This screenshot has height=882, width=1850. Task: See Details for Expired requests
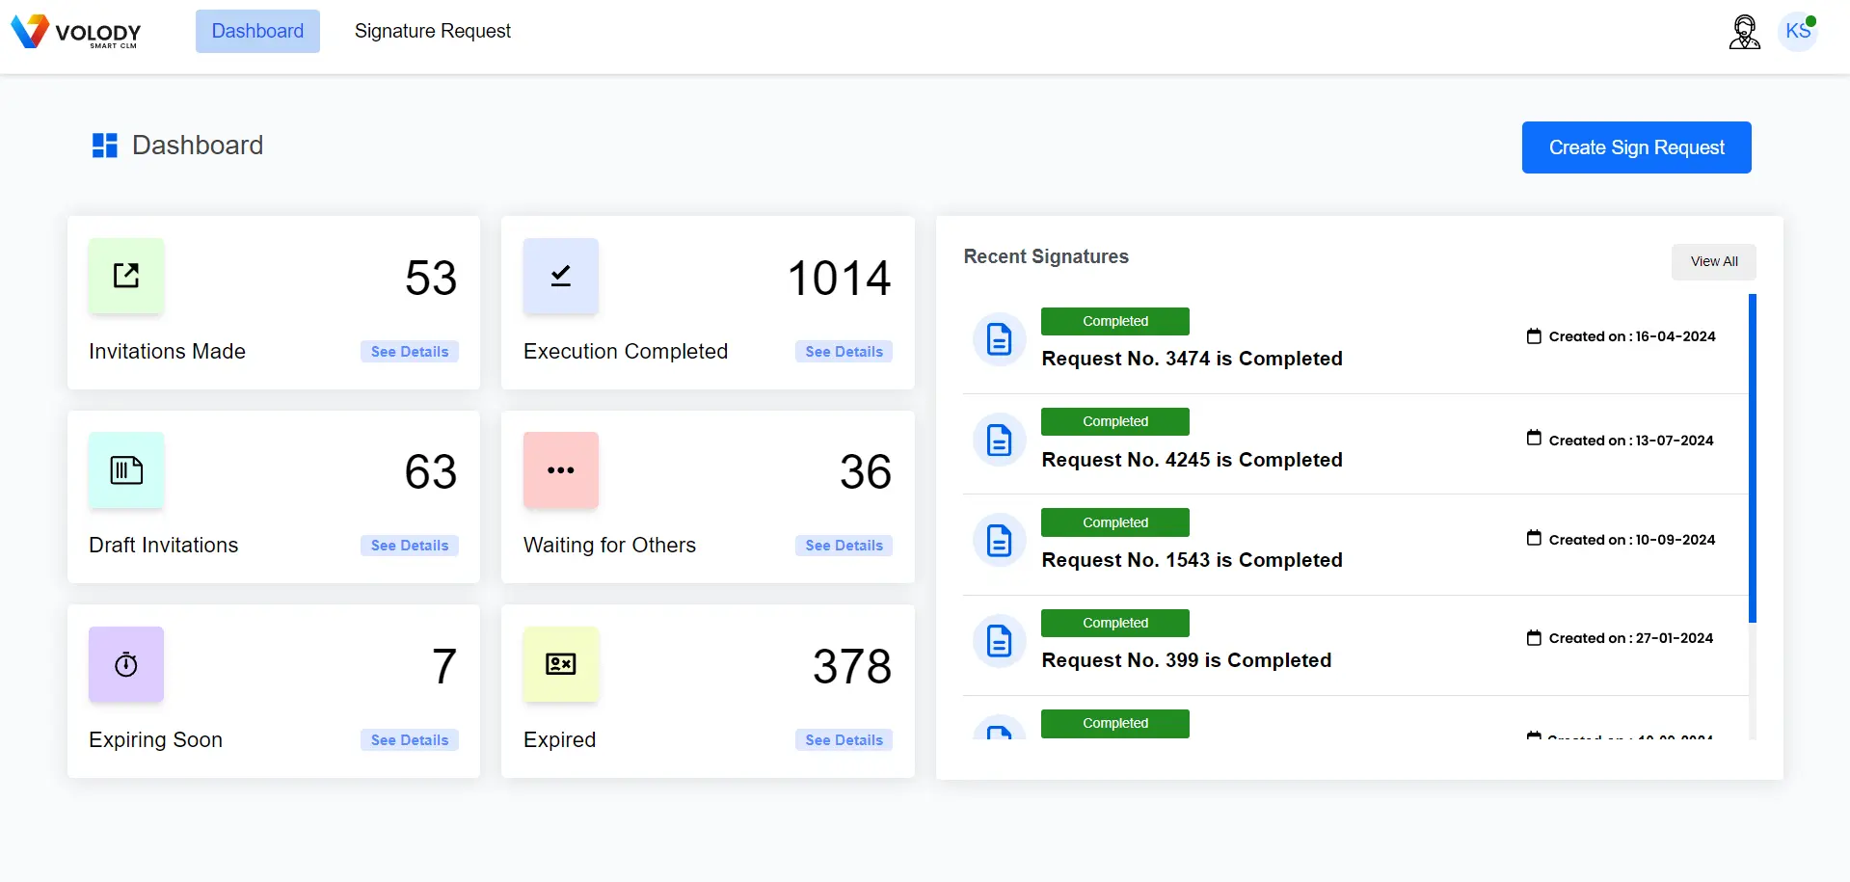(x=845, y=740)
